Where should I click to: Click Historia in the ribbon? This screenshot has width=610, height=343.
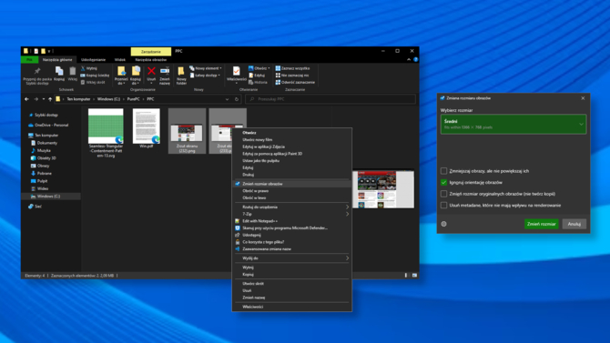coord(258,83)
